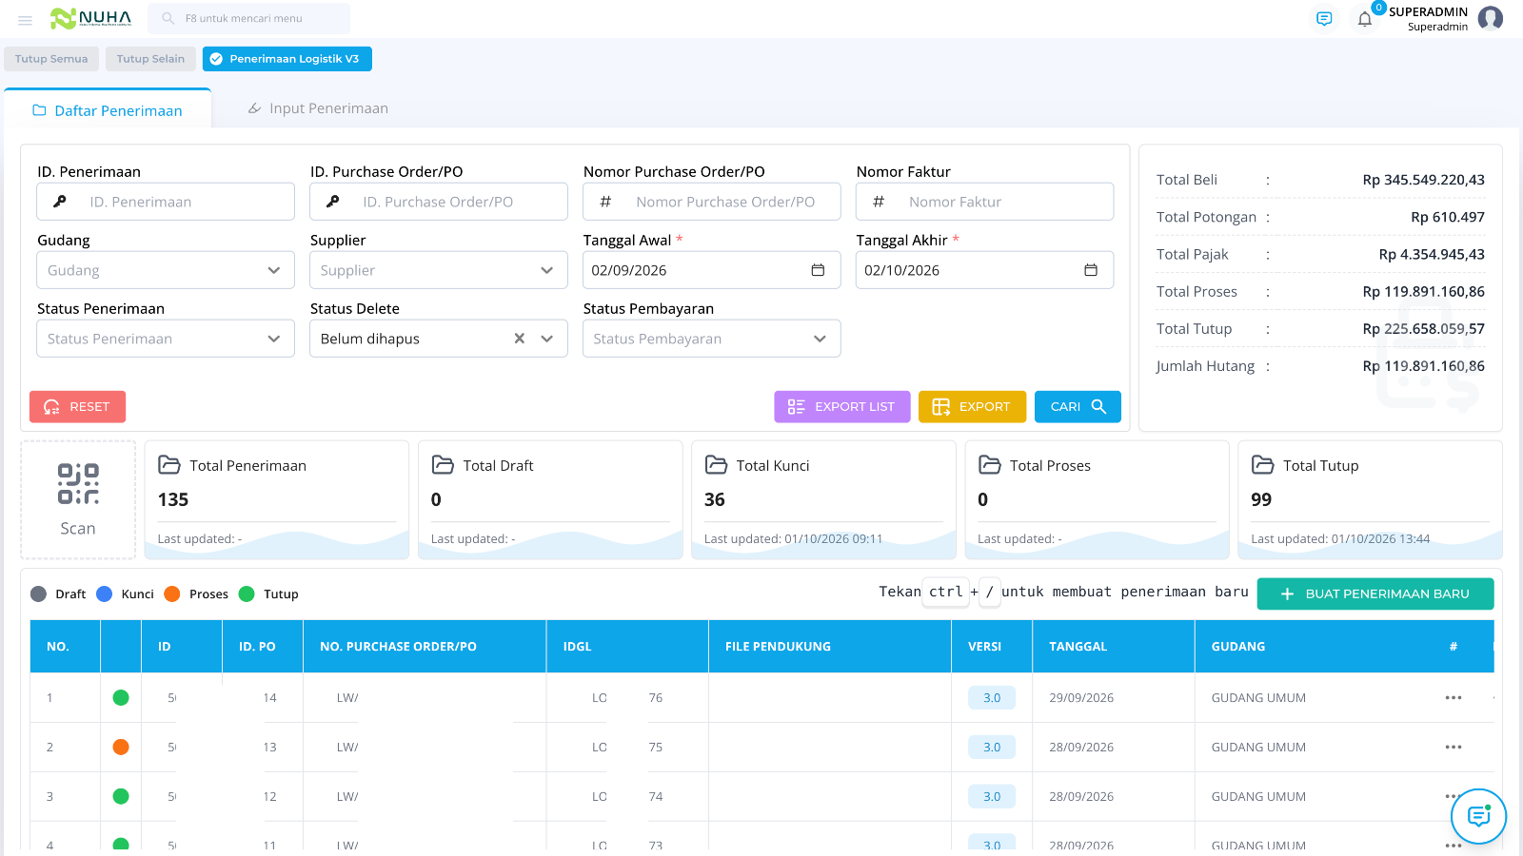Image resolution: width=1523 pixels, height=856 pixels.
Task: Clear the Belum dihapus selection
Action: coord(520,339)
